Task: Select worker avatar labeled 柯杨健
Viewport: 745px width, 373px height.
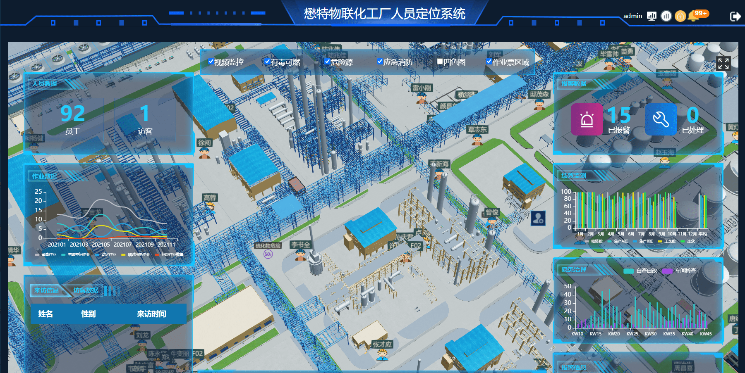Action: (x=34, y=147)
